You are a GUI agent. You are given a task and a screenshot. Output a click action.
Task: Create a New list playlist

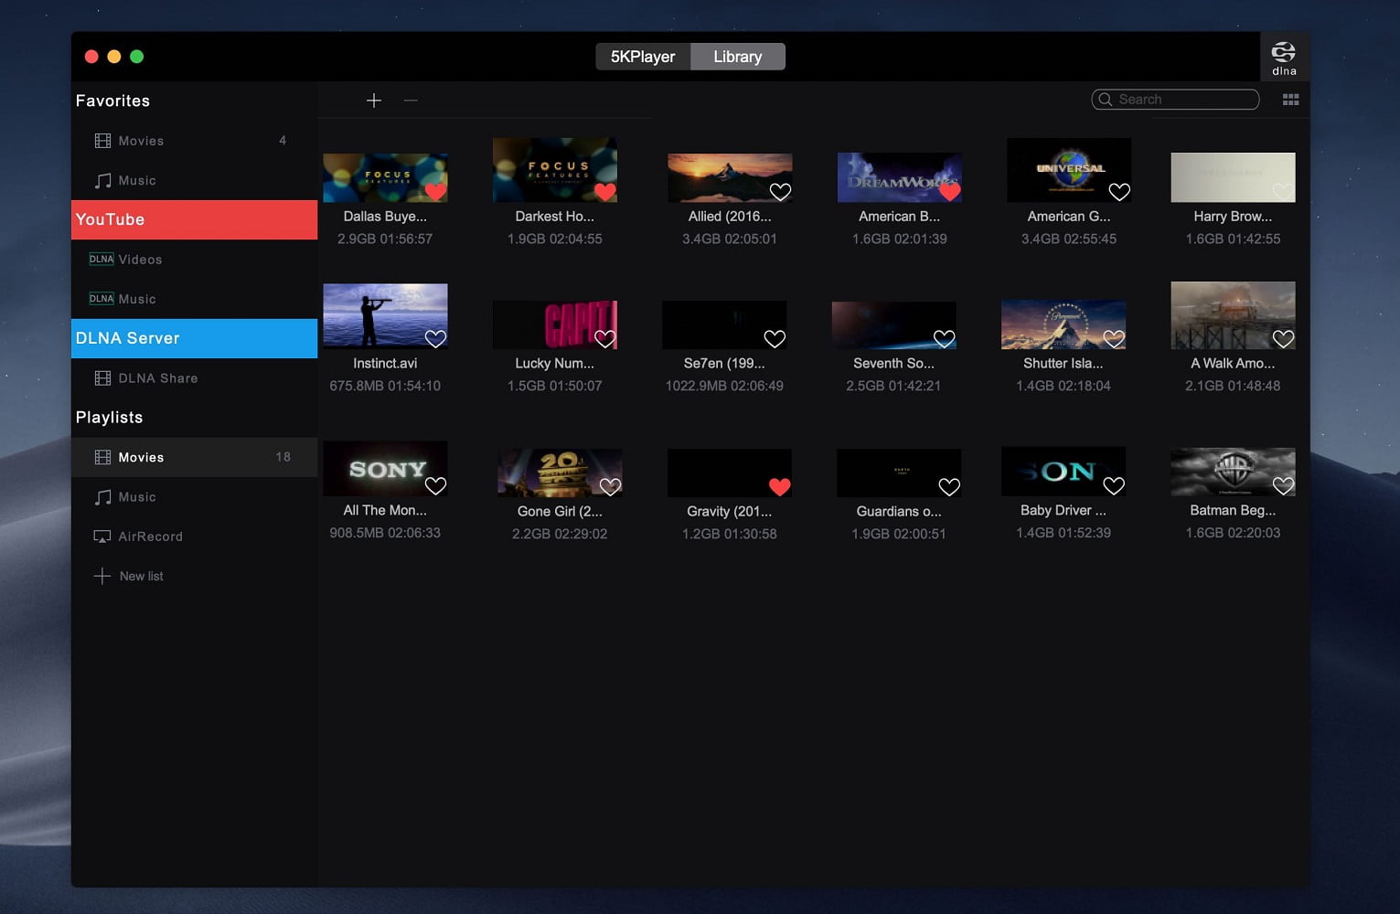[141, 577]
